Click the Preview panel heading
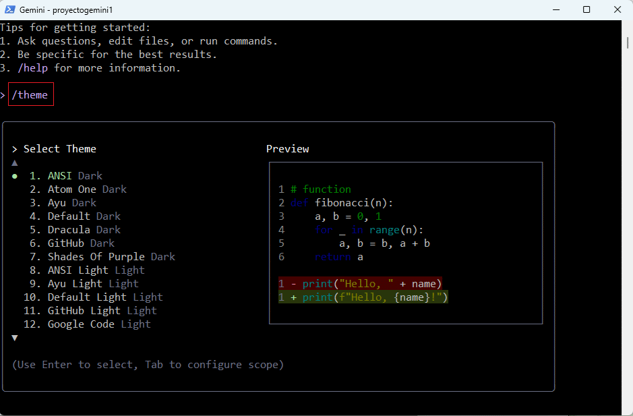The image size is (633, 416). [288, 148]
